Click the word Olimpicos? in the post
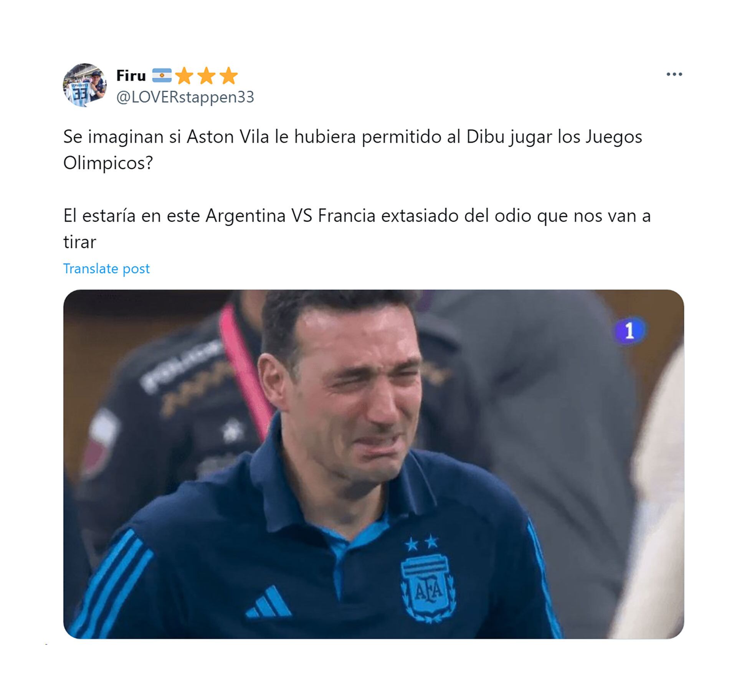The image size is (737, 697). pos(108,163)
